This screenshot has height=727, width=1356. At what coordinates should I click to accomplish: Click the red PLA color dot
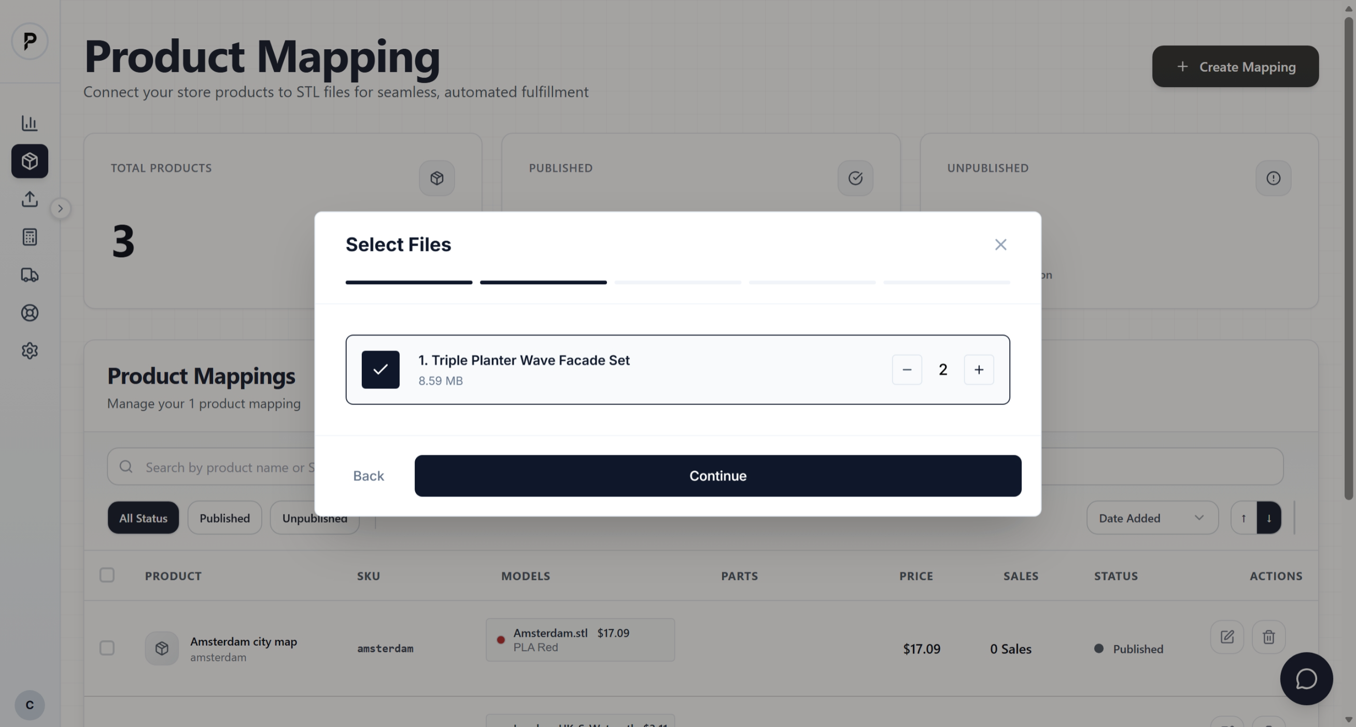(x=501, y=640)
